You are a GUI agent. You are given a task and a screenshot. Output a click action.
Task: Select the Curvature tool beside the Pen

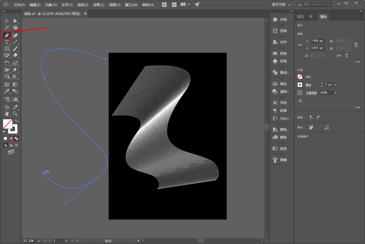pyautogui.click(x=15, y=36)
